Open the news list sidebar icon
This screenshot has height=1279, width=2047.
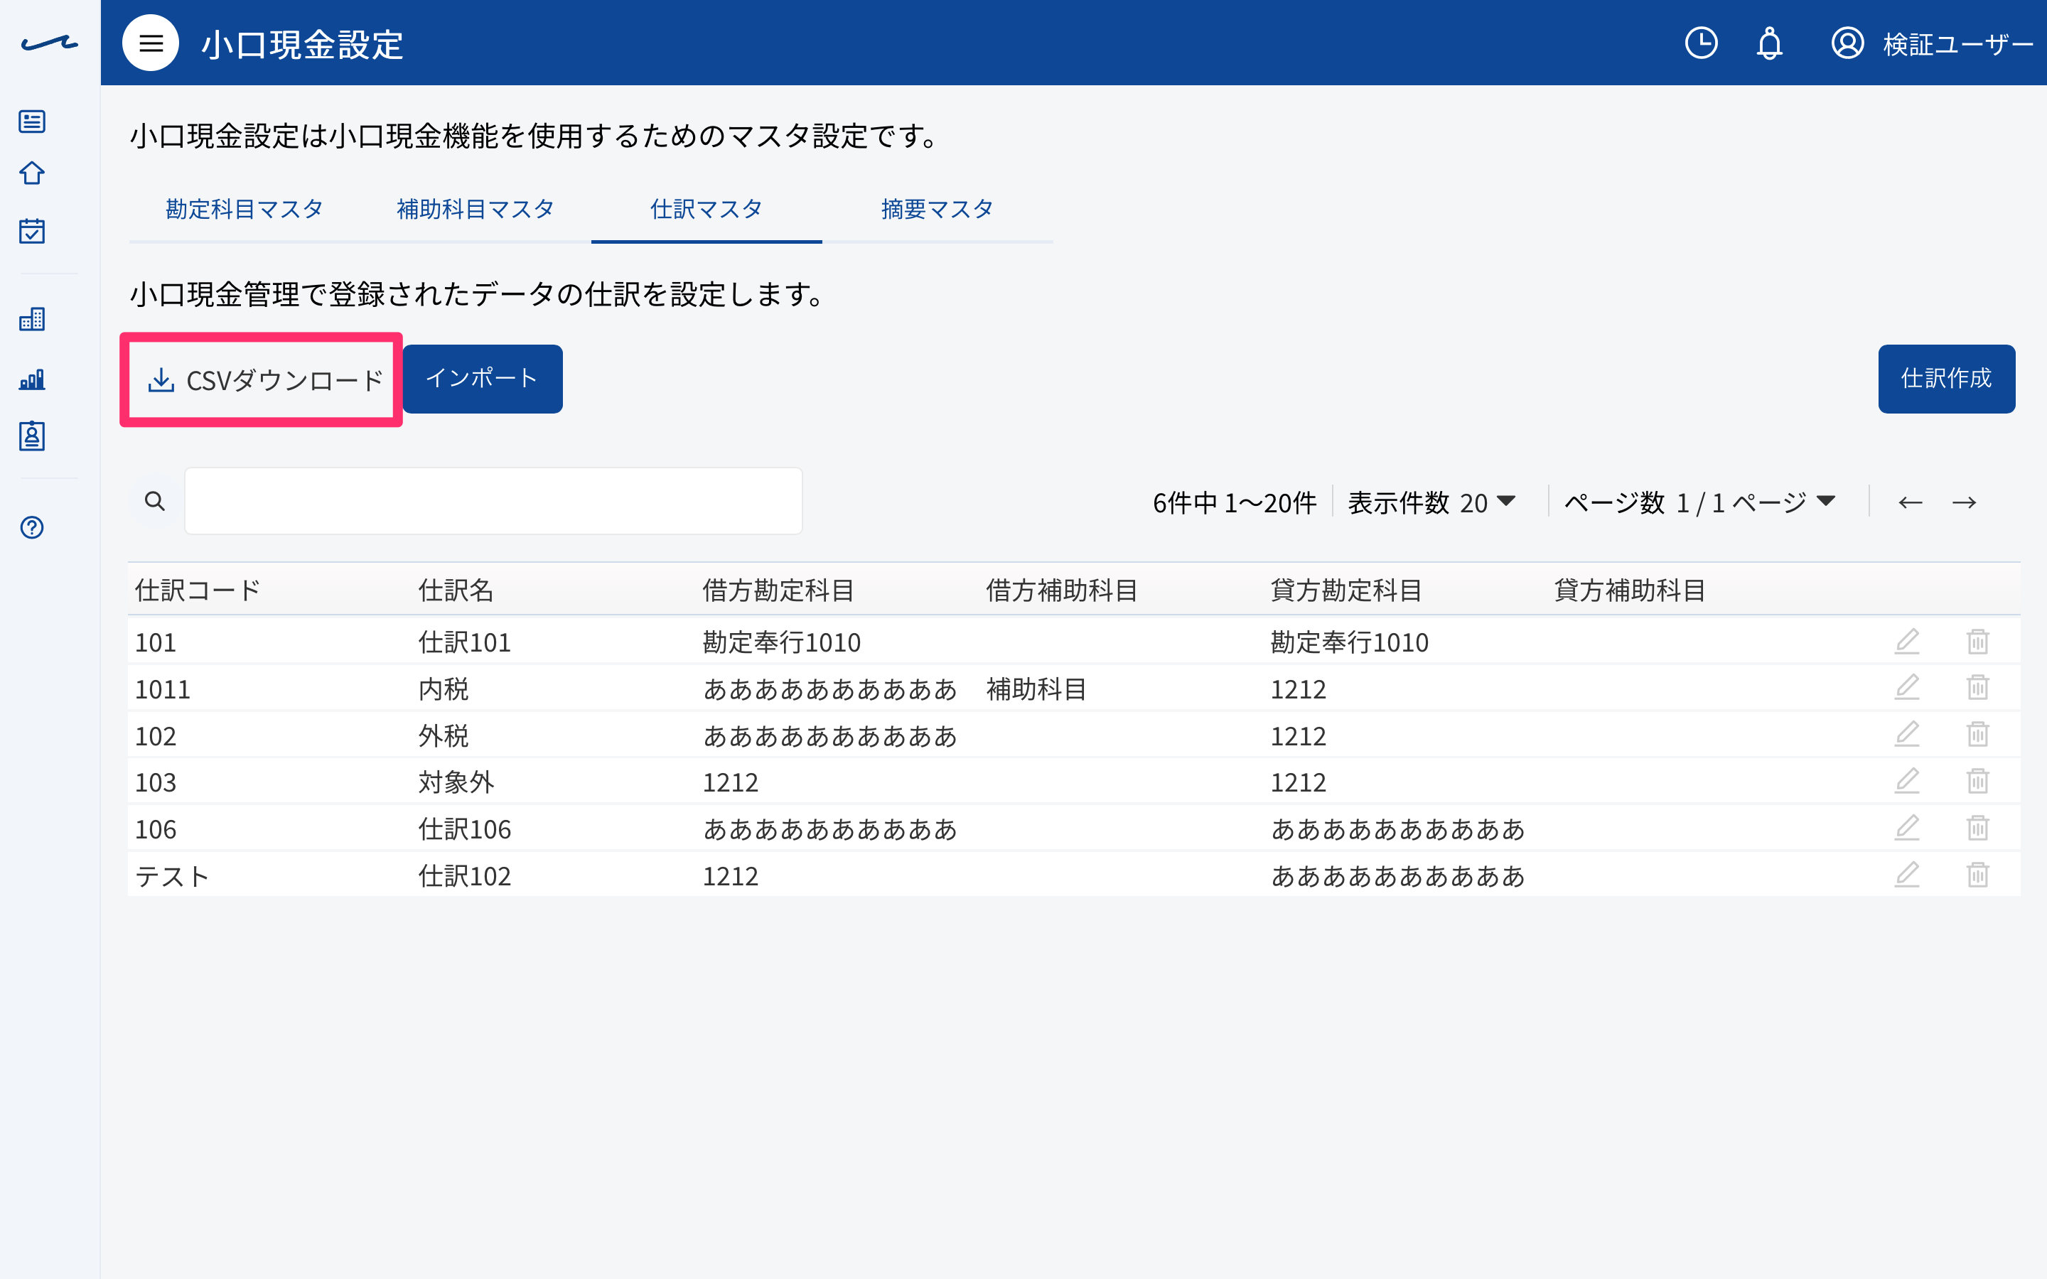[x=32, y=122]
